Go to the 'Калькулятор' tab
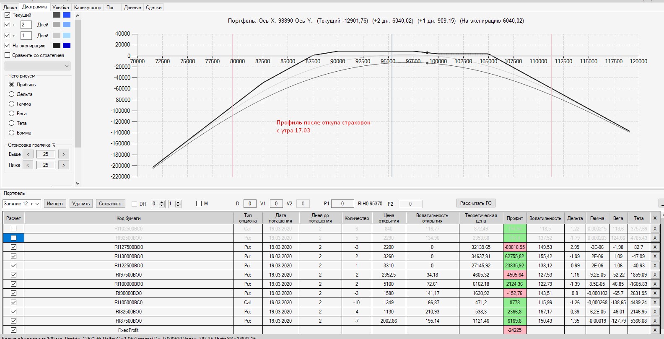This screenshot has height=339, width=664. click(x=88, y=8)
